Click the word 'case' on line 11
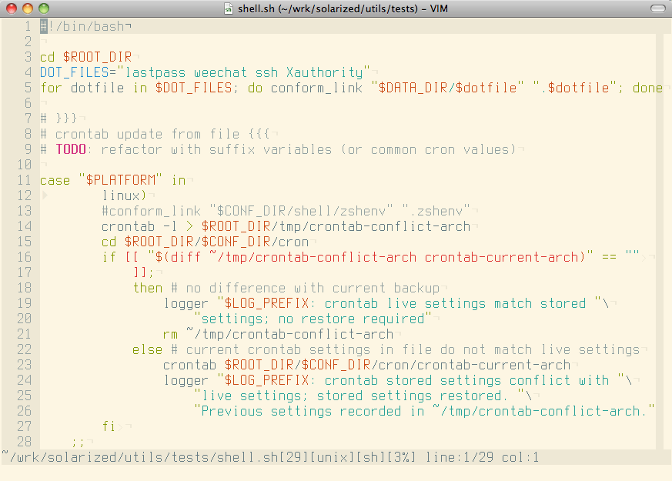Viewport: 672px width, 481px height. tap(55, 180)
